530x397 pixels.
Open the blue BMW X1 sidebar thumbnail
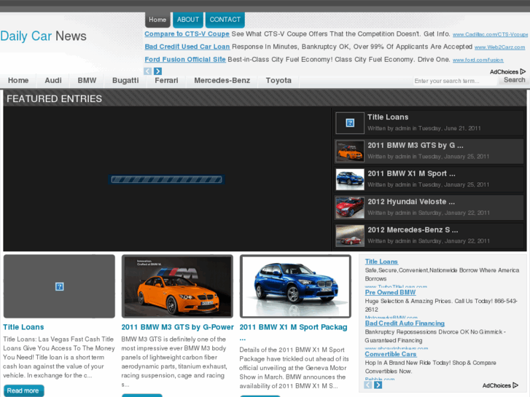click(x=349, y=179)
